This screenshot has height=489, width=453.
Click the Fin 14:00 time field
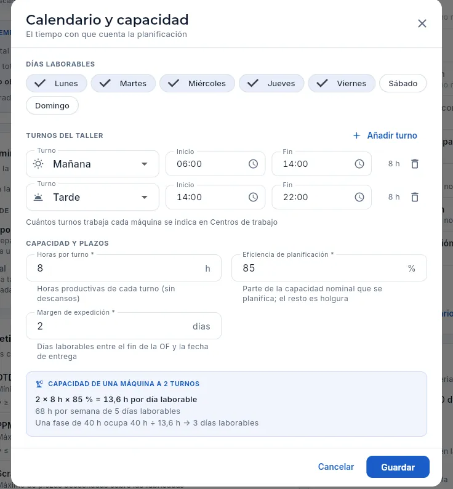tap(321, 164)
